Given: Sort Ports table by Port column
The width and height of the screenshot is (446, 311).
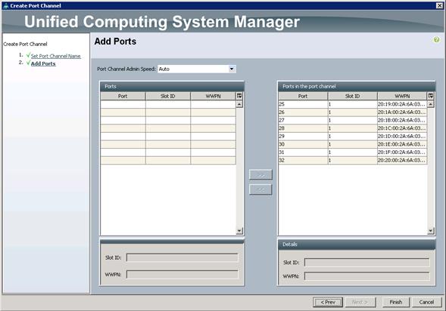Looking at the screenshot, I should coord(123,96).
